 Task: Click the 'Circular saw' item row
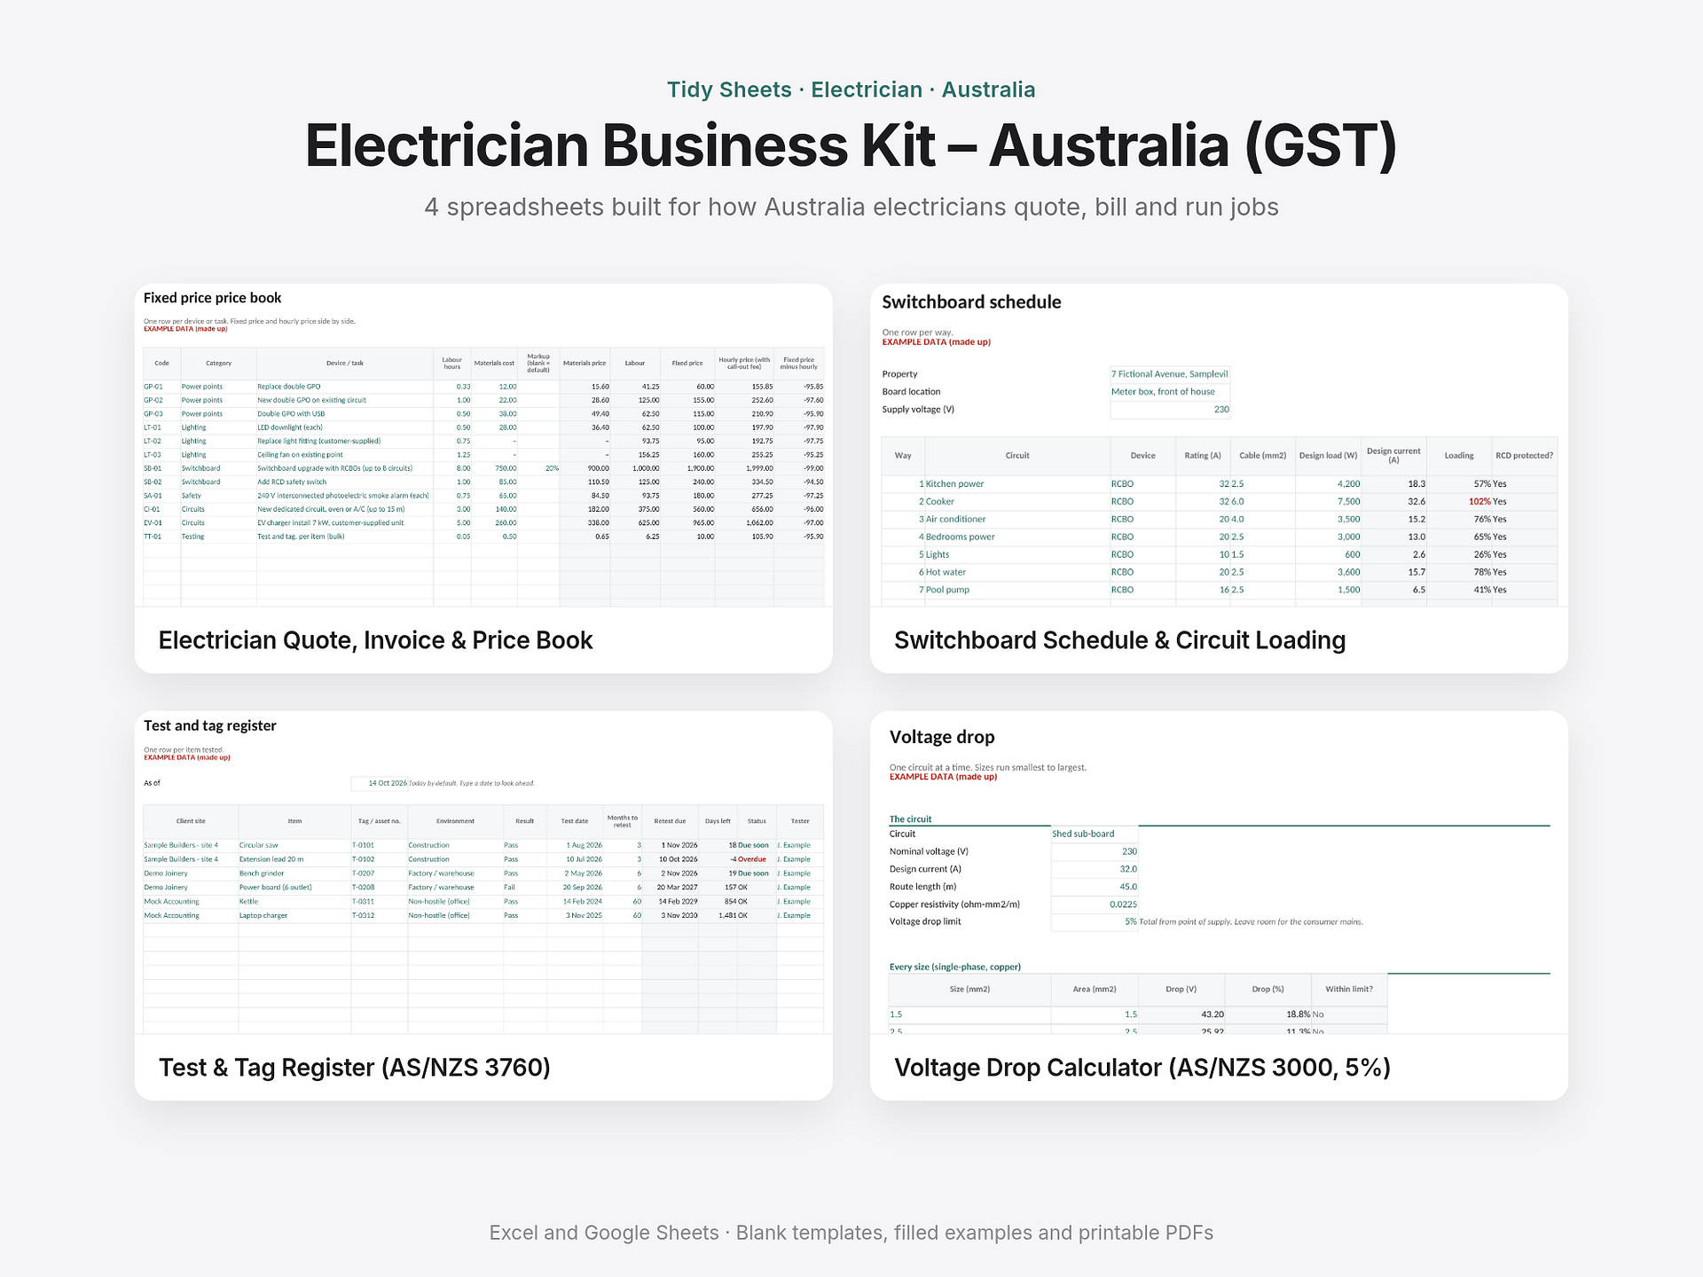tap(483, 845)
